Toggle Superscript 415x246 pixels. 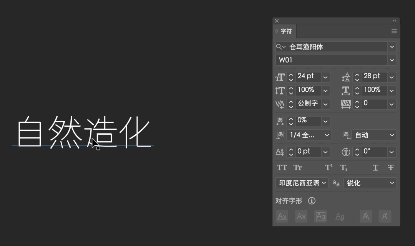(329, 168)
